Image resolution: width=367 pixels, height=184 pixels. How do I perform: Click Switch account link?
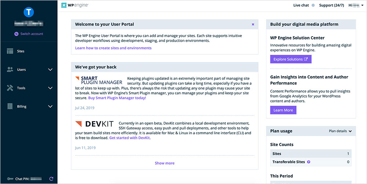click(29, 34)
